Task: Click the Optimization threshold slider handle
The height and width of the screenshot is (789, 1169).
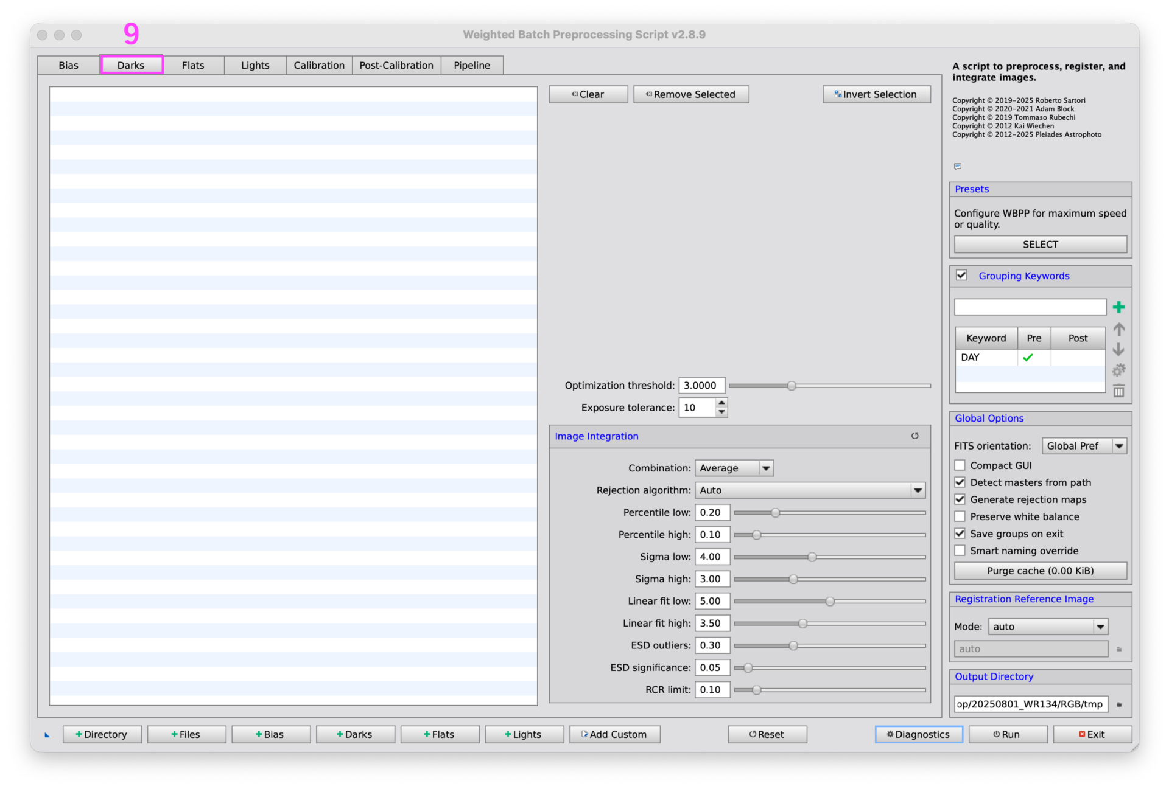Action: point(792,386)
